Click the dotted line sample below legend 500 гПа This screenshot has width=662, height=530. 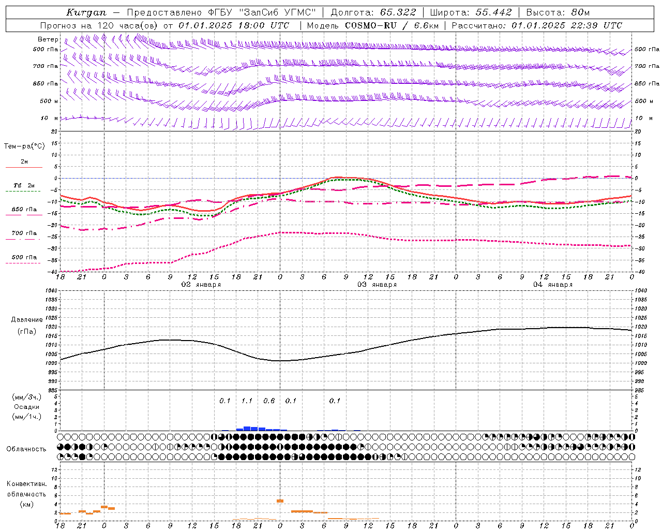[x=23, y=263]
